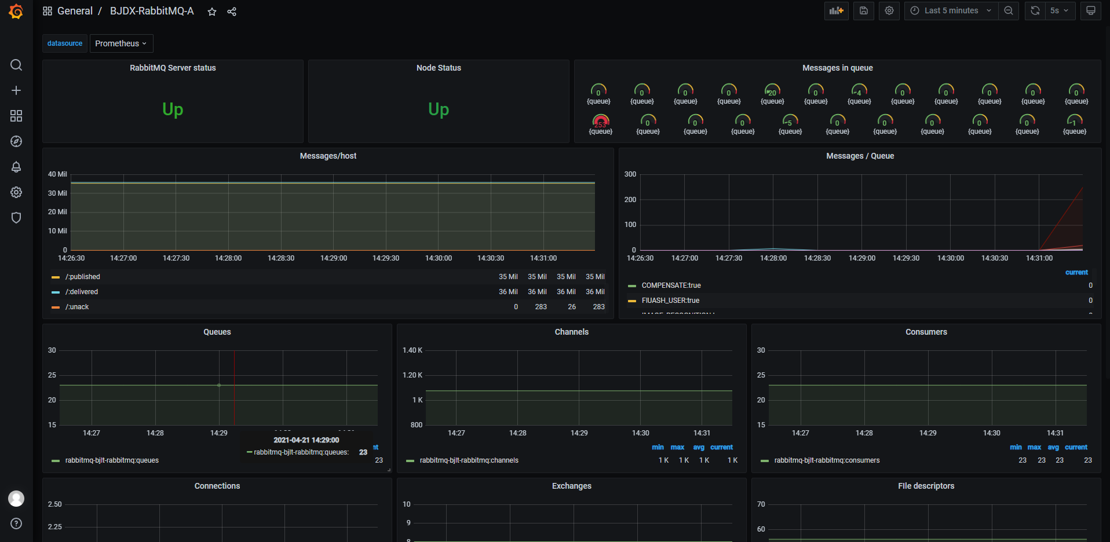Add a new panel with chart-plus icon
1110x542 pixels.
coord(837,10)
